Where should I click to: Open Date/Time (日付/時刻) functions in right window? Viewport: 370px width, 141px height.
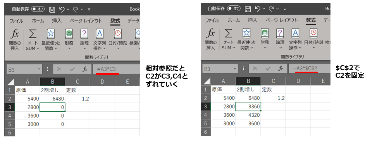(x=313, y=34)
